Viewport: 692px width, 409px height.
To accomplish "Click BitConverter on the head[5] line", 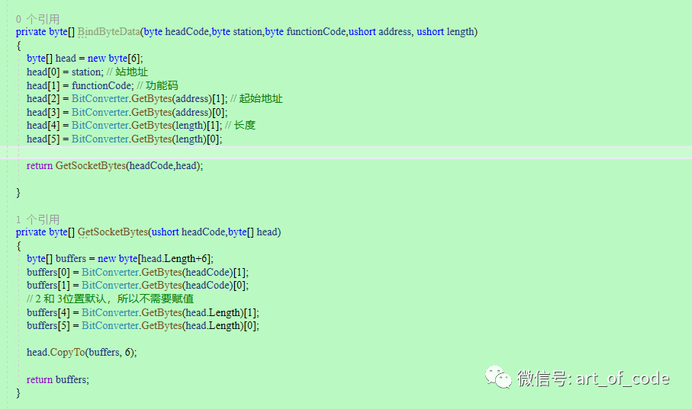I will click(x=99, y=139).
